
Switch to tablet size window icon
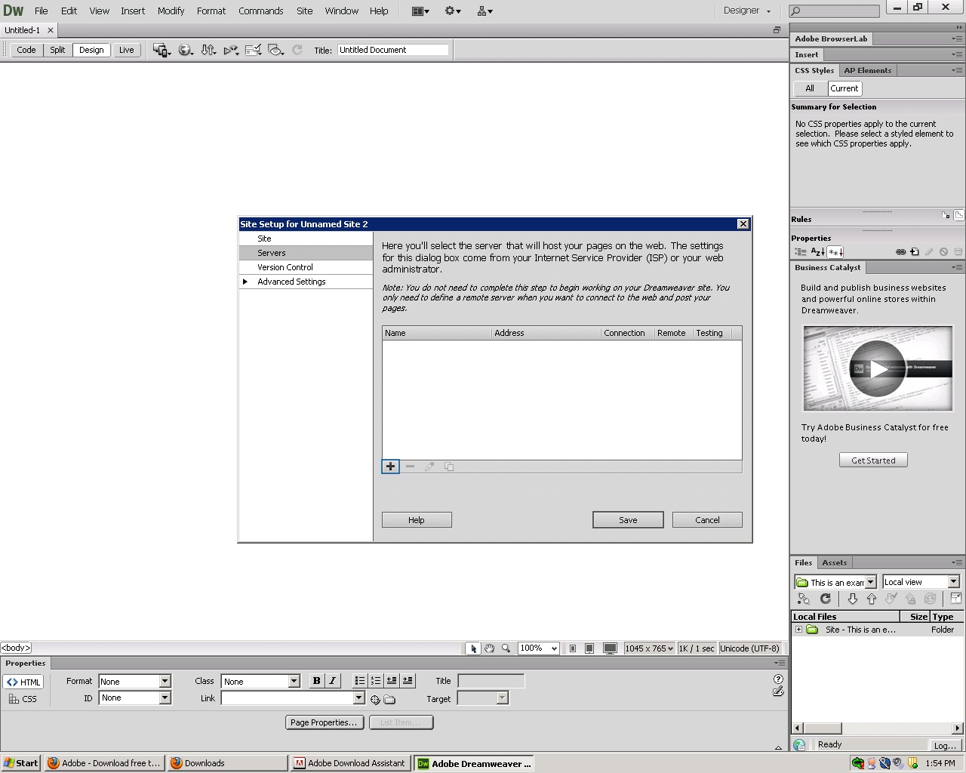point(589,648)
